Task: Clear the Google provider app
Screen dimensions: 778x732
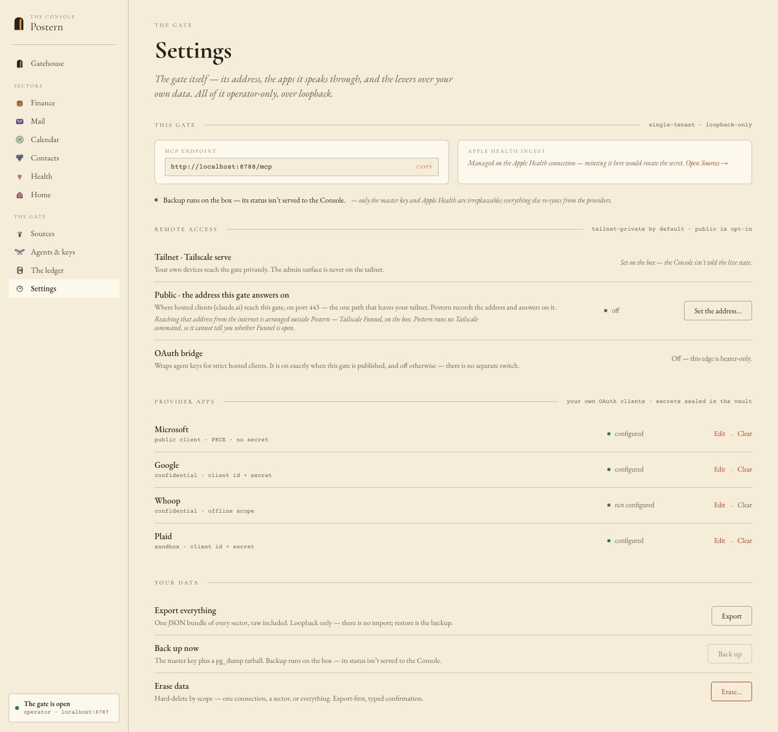Action: 745,469
